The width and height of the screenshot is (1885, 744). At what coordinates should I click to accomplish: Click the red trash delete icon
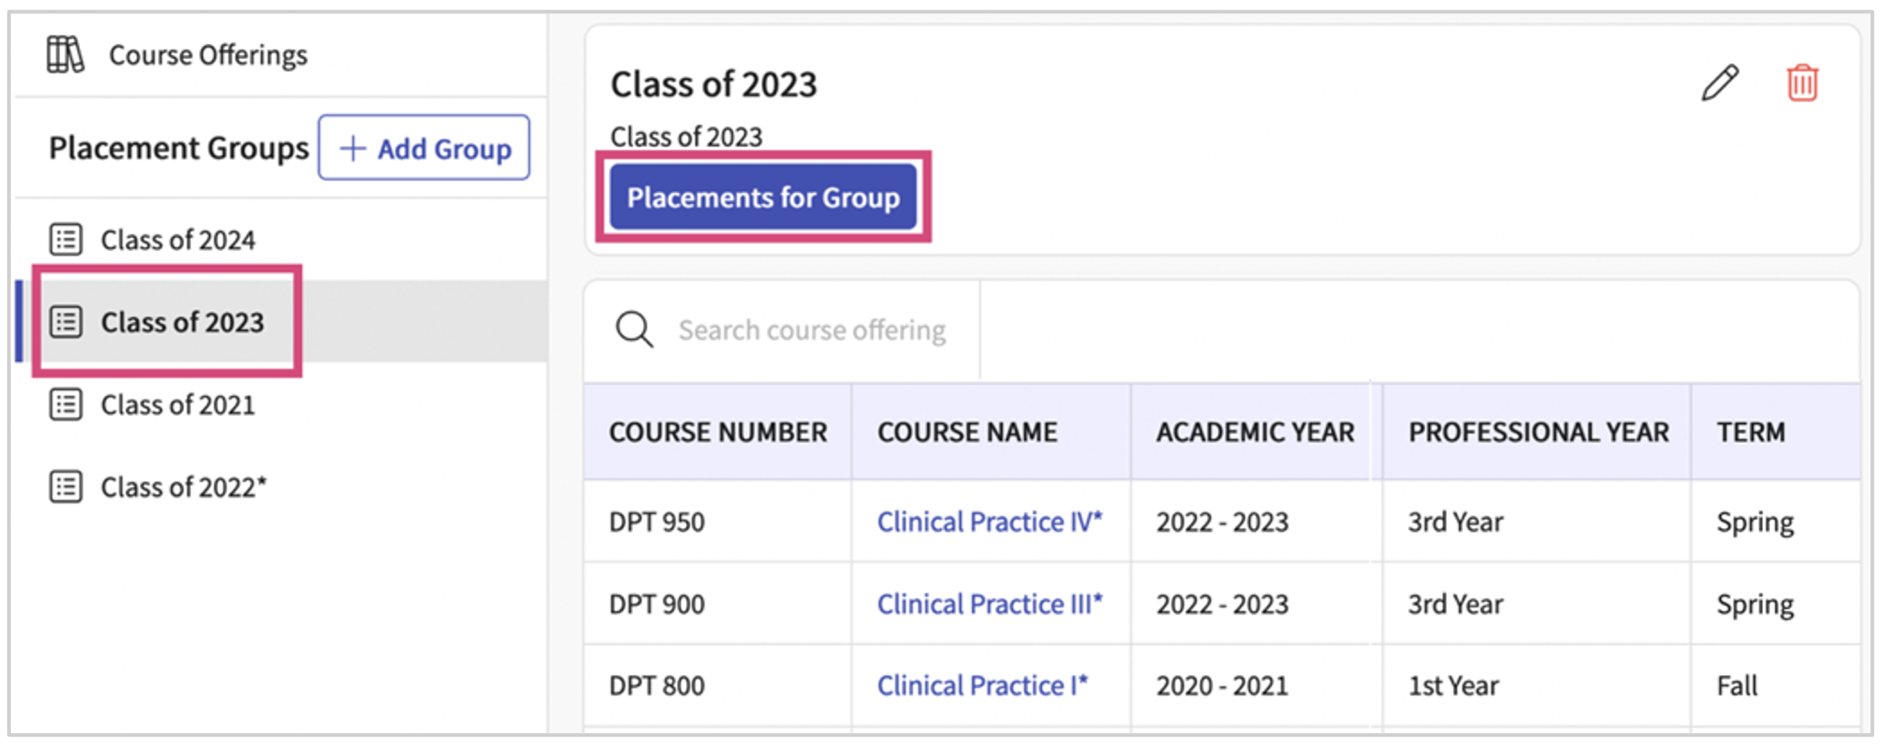1801,83
